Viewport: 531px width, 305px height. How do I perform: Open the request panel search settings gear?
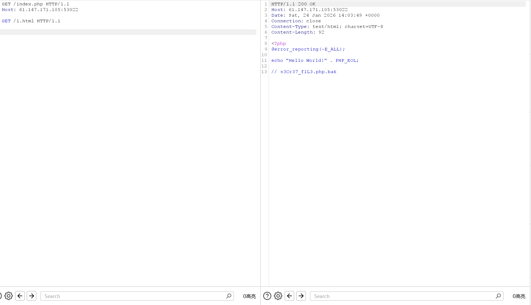point(9,296)
